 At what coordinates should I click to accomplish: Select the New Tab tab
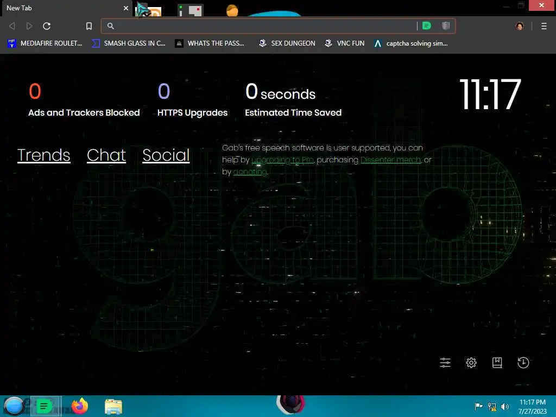[x=66, y=8]
